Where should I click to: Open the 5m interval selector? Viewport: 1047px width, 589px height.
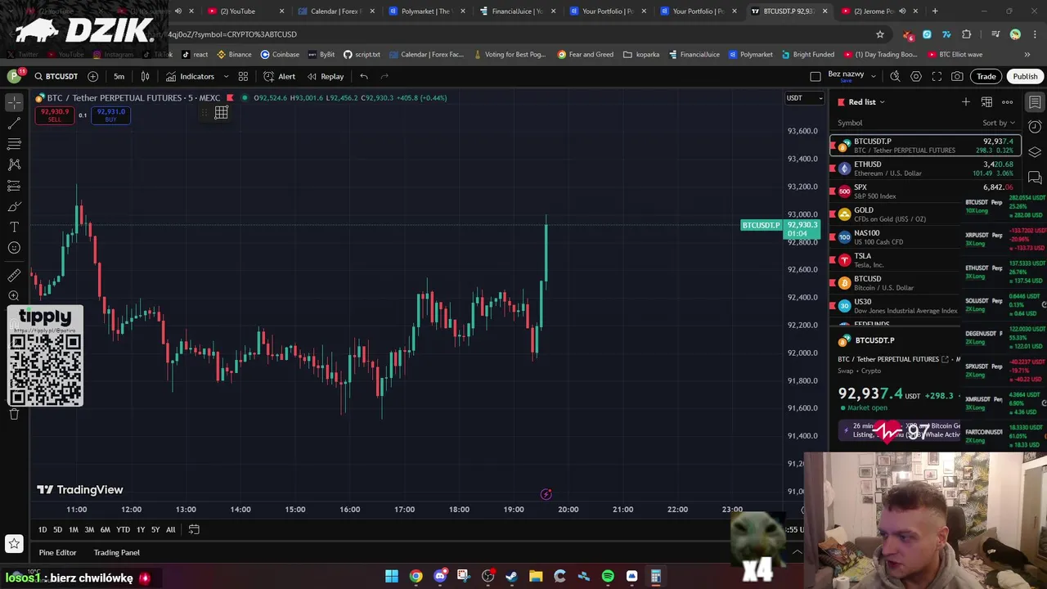(119, 76)
